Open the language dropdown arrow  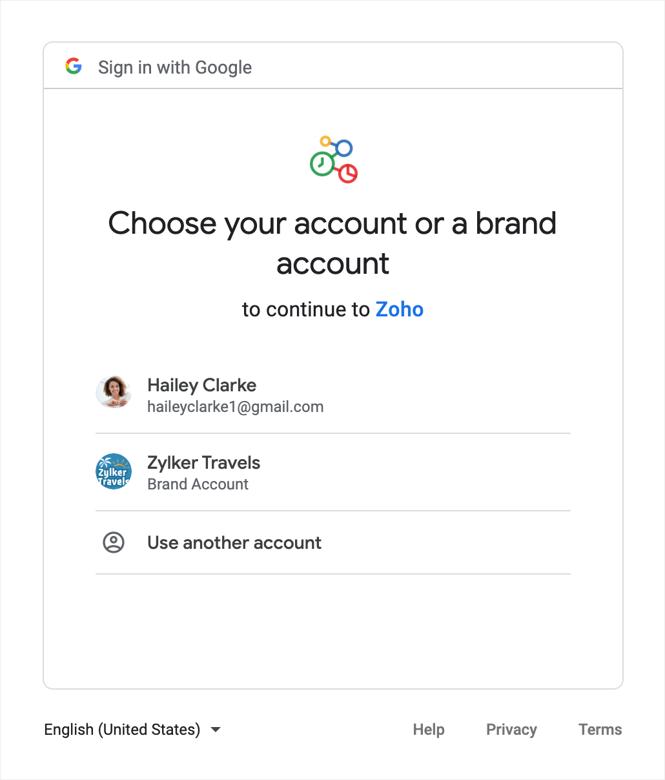coord(216,730)
